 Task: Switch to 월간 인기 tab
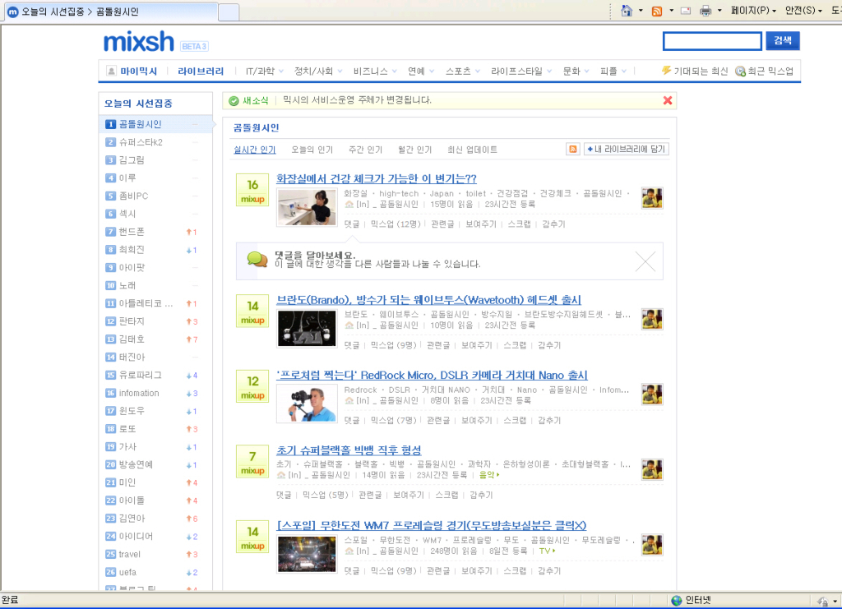coord(414,150)
